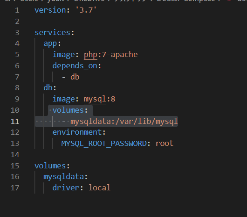Click the 'app' service key
Screen dimensions: 247x217
click(50, 43)
